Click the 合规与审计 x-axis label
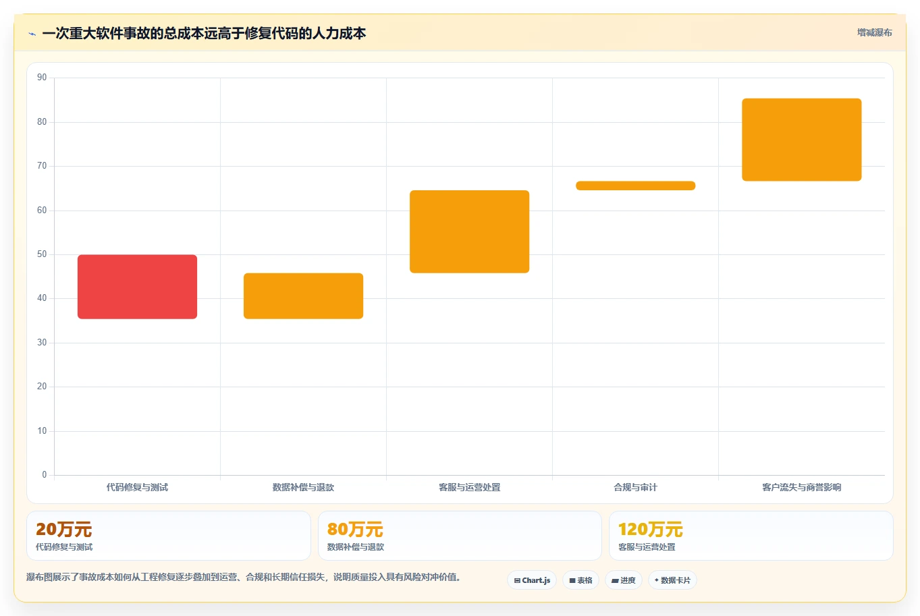920x616 pixels. 635,487
